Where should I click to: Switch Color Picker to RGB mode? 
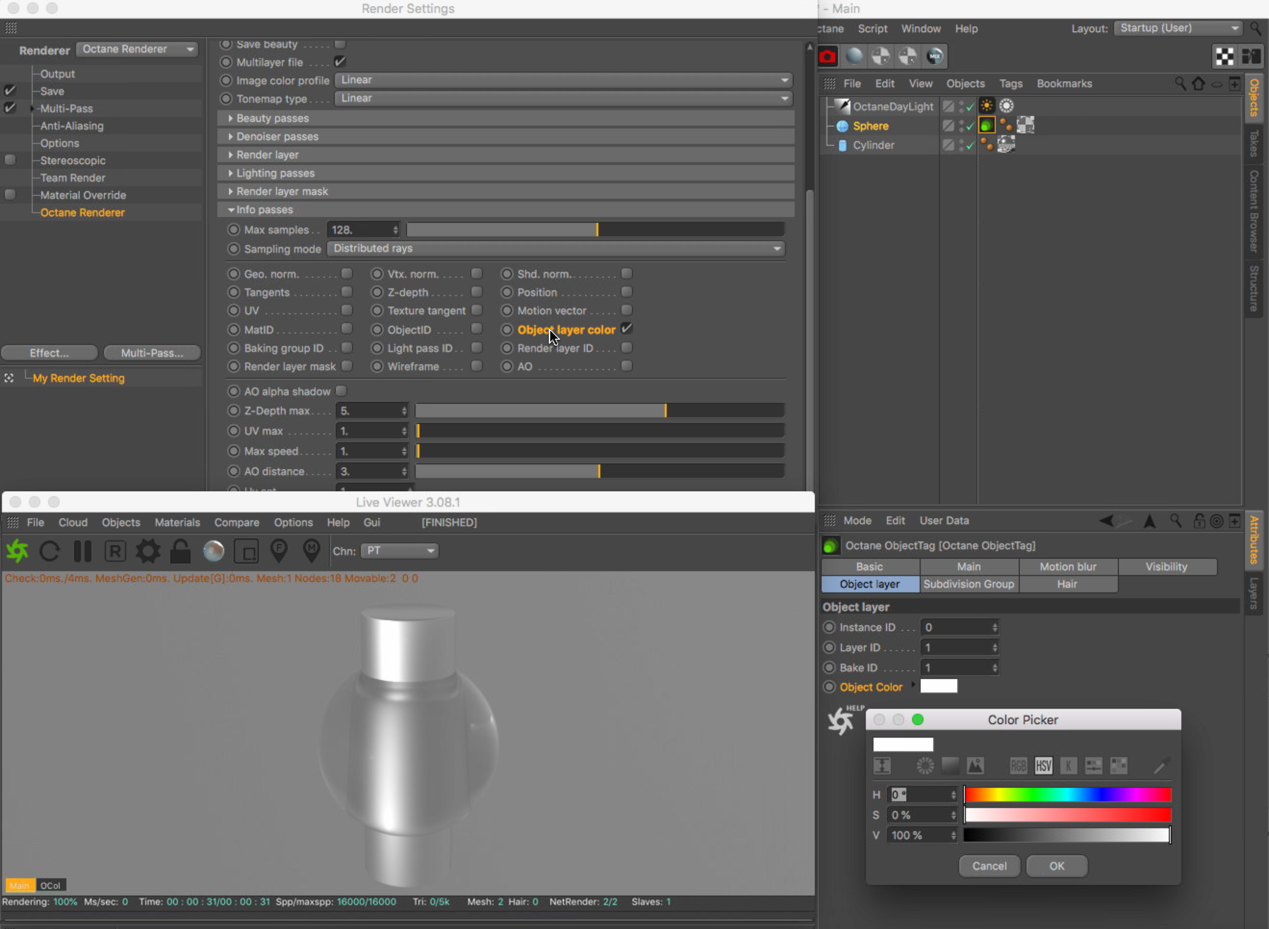1018,765
